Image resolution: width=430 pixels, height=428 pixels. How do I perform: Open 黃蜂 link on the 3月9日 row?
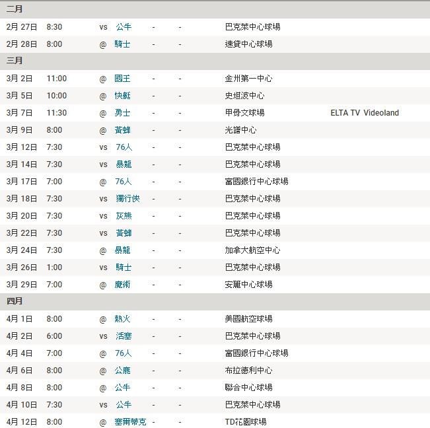tap(123, 130)
